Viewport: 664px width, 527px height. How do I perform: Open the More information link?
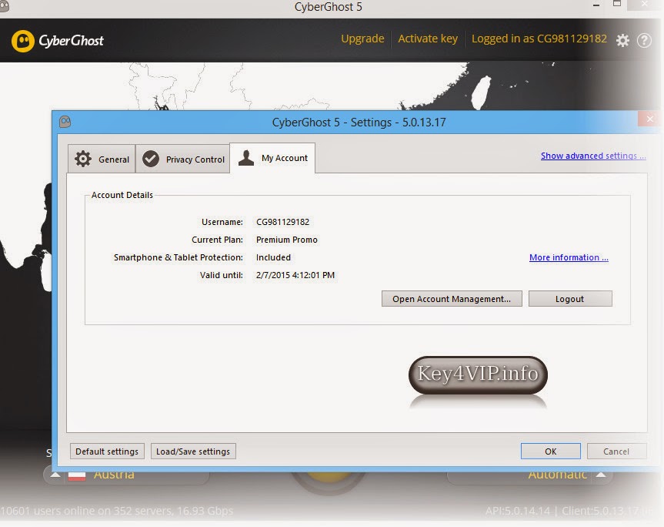(x=569, y=257)
